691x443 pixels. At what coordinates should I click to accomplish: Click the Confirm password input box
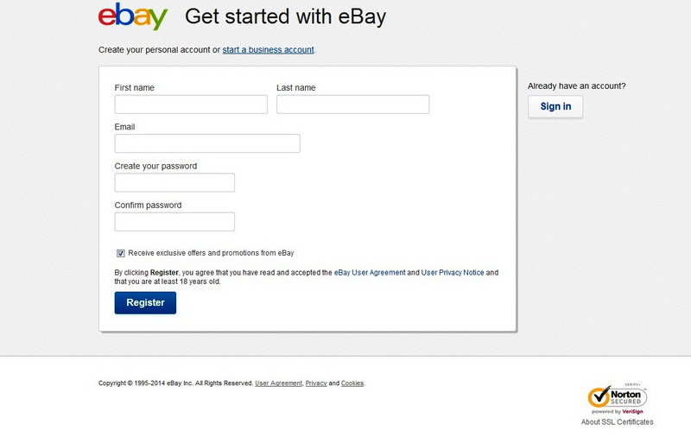174,222
